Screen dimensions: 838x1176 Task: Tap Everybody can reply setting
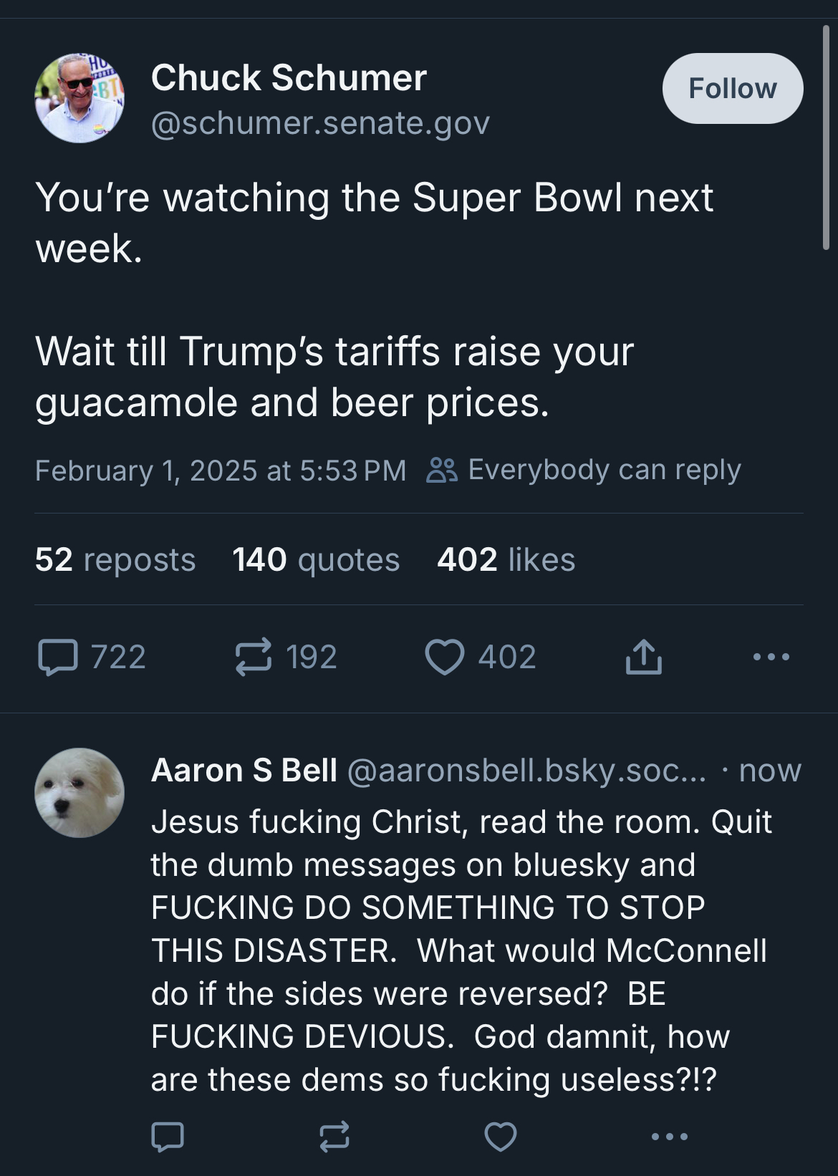584,470
